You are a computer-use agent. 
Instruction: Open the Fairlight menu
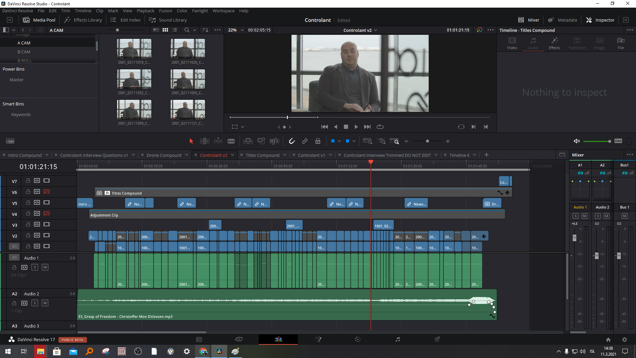click(200, 11)
